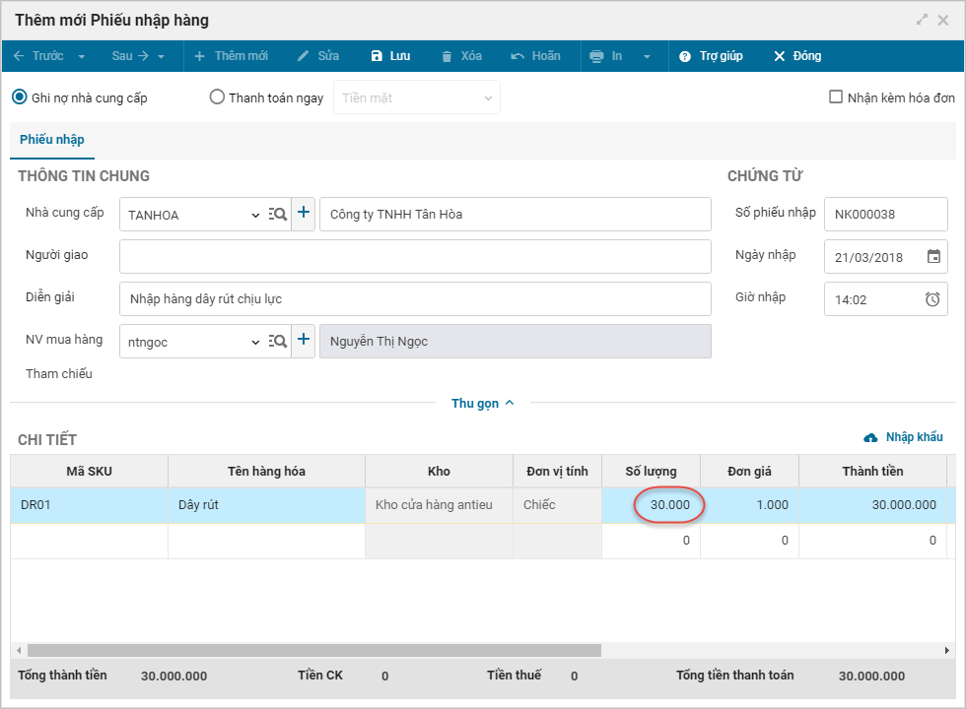Click the Diễn giải description field

415,298
